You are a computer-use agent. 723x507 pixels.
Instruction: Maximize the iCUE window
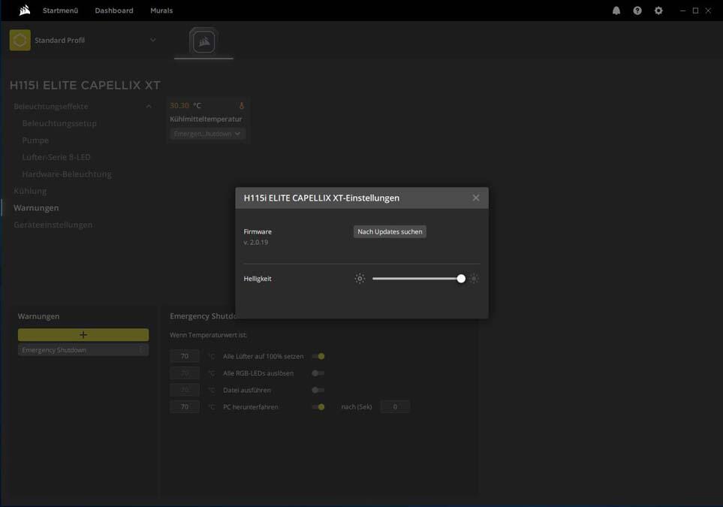tap(695, 11)
